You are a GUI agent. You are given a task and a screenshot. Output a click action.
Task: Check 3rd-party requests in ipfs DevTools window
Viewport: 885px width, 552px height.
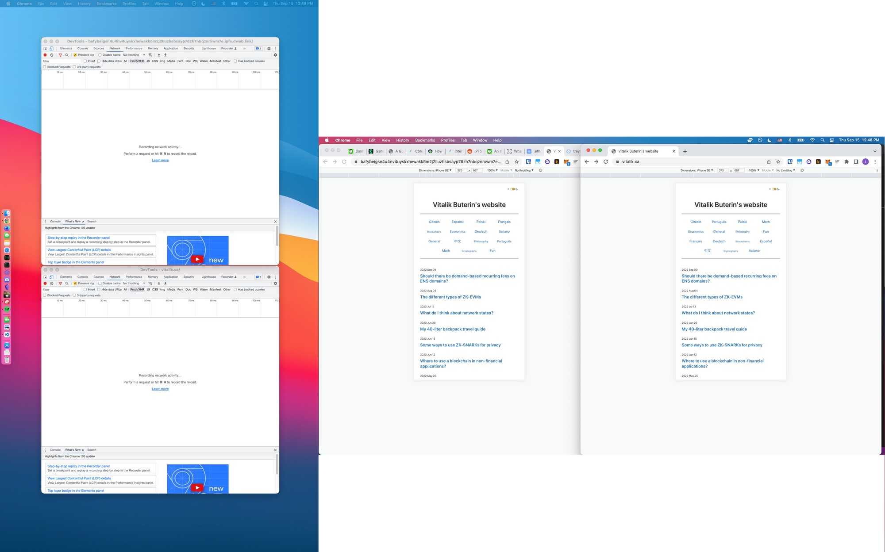click(74, 67)
